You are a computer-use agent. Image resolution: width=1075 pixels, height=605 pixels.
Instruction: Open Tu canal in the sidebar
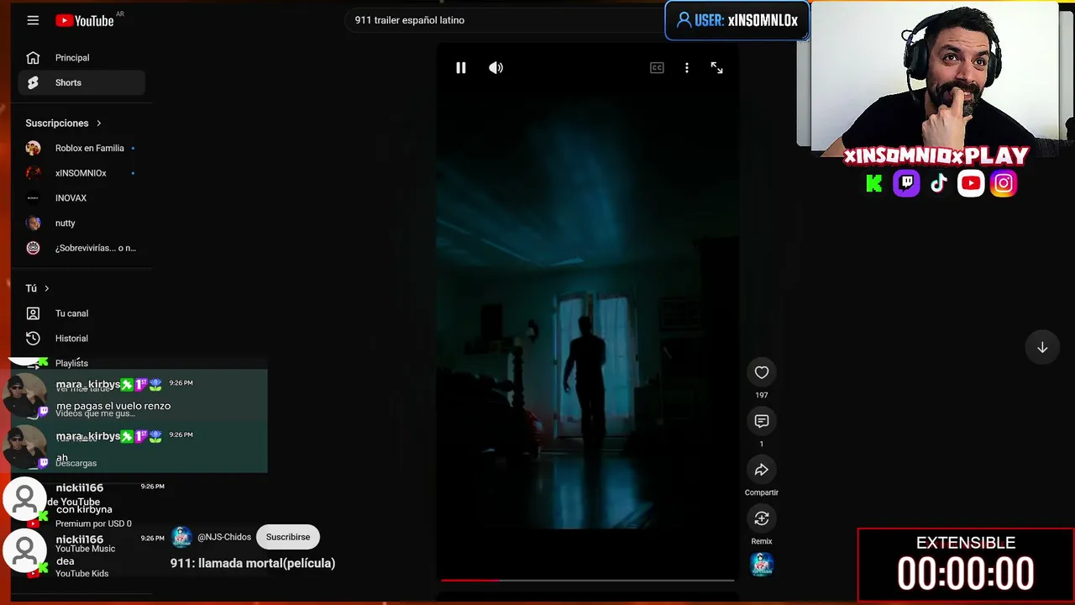coord(81,313)
